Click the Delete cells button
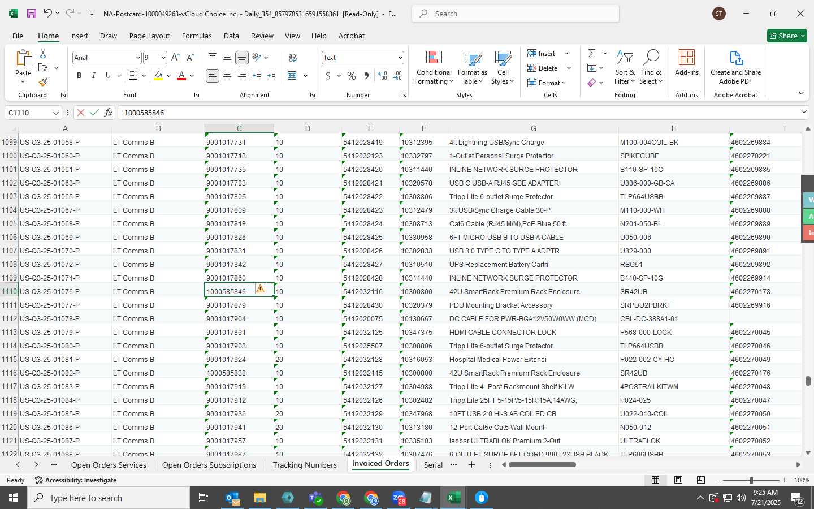This screenshot has height=509, width=814. (x=543, y=68)
